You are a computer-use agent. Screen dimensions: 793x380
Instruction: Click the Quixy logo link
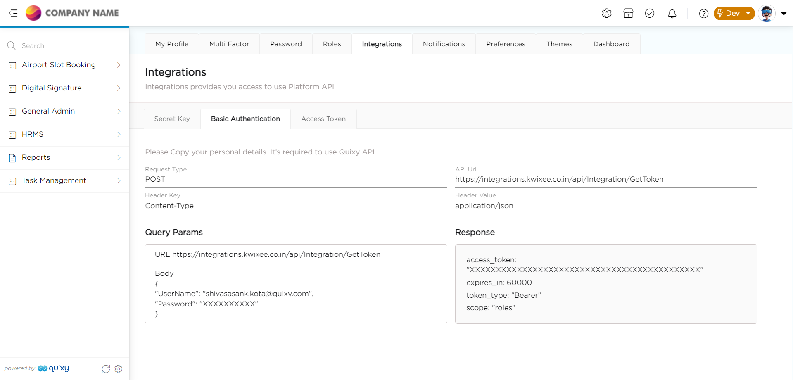point(53,368)
